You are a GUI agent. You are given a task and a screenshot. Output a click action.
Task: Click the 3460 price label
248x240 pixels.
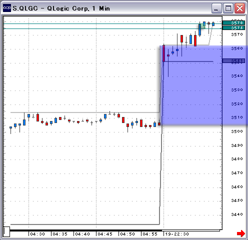pyautogui.click(x=237, y=186)
